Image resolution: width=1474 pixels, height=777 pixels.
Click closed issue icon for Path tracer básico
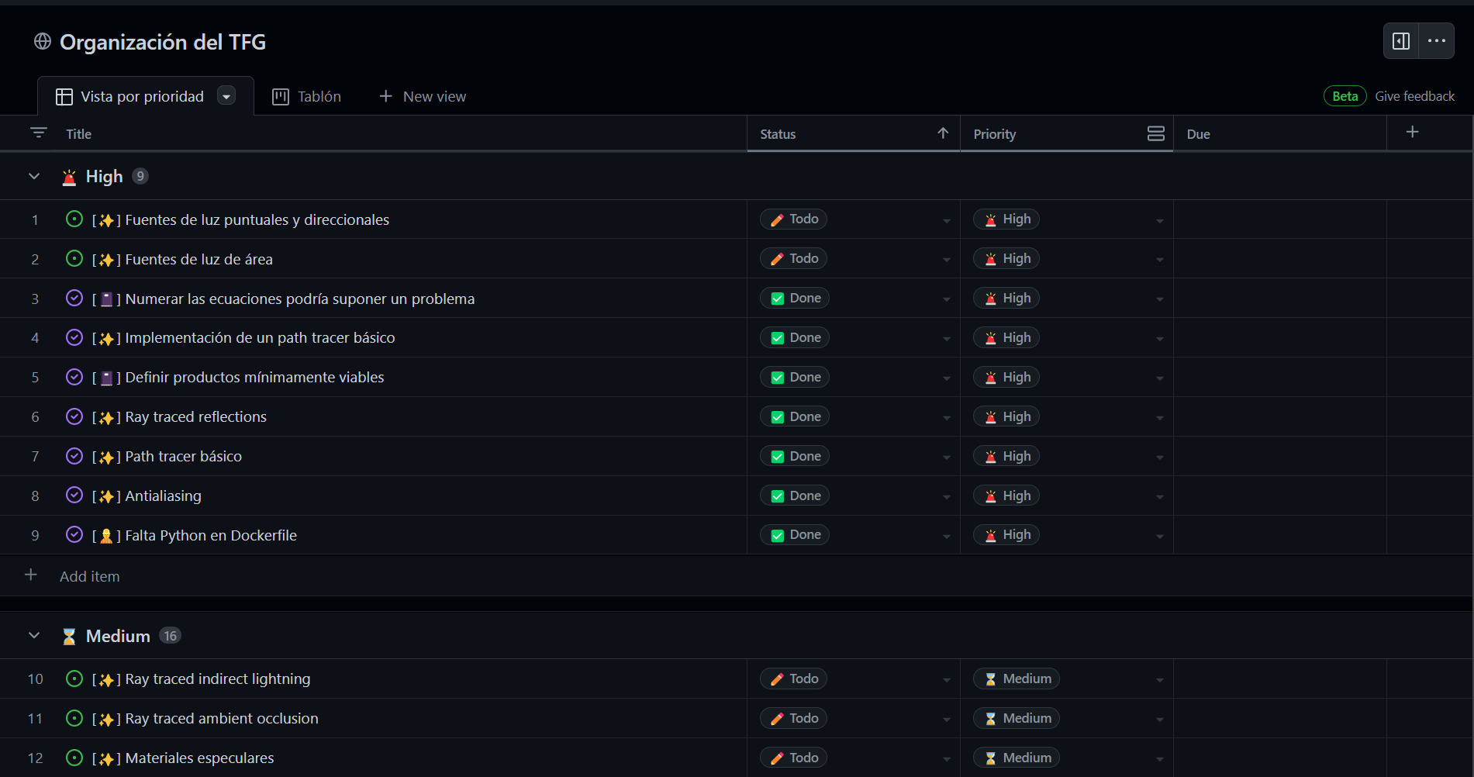[x=74, y=456]
